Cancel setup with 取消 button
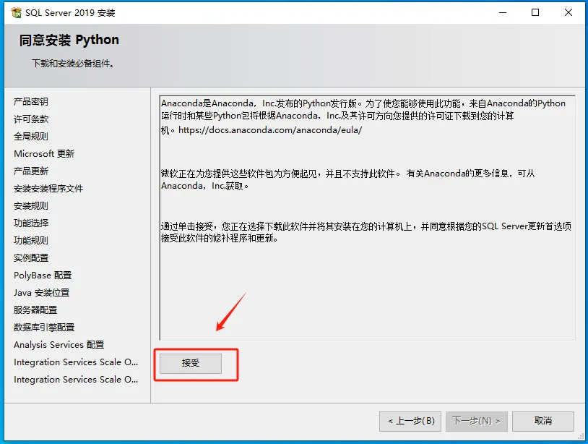Screen dimensions: 588x444 click(543, 421)
